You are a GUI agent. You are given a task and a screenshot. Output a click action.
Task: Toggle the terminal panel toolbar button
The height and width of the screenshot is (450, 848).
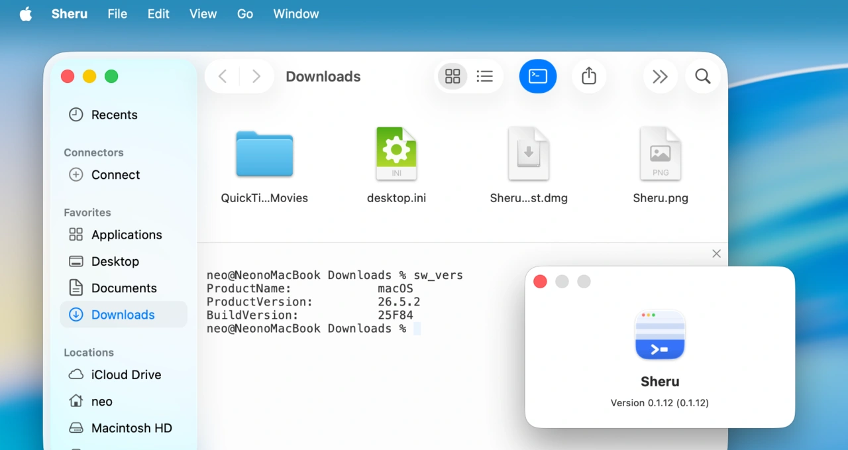[538, 76]
